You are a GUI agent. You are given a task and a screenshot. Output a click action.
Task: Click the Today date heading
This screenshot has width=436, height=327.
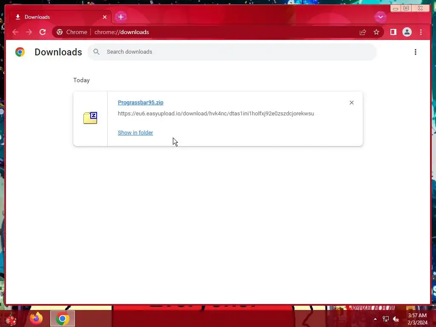[81, 80]
